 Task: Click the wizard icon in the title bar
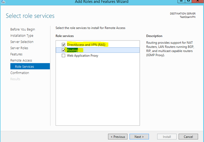[3, 2]
